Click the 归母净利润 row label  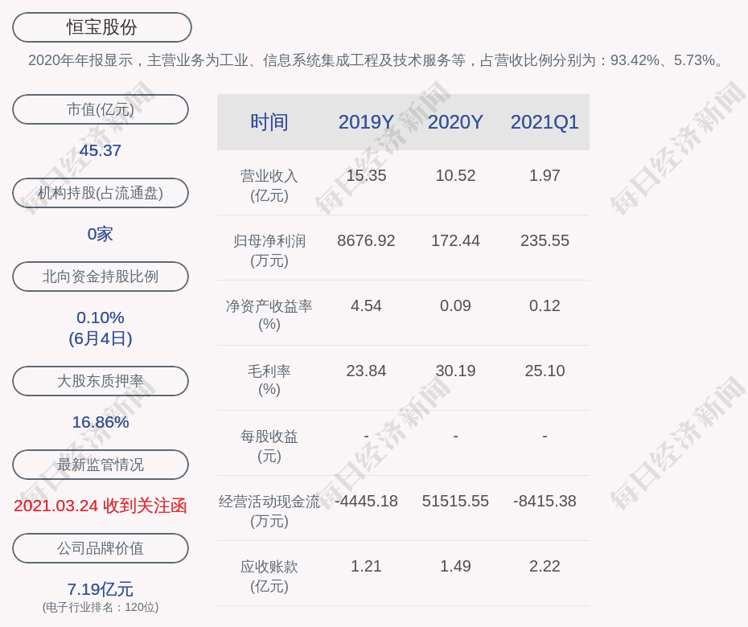pyautogui.click(x=269, y=250)
